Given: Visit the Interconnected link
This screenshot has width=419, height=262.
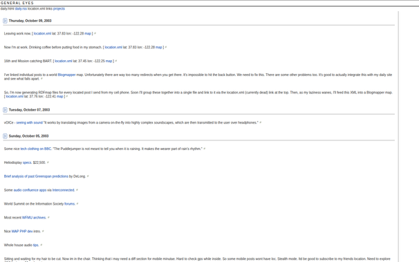Looking at the screenshot, I should 64,190.
